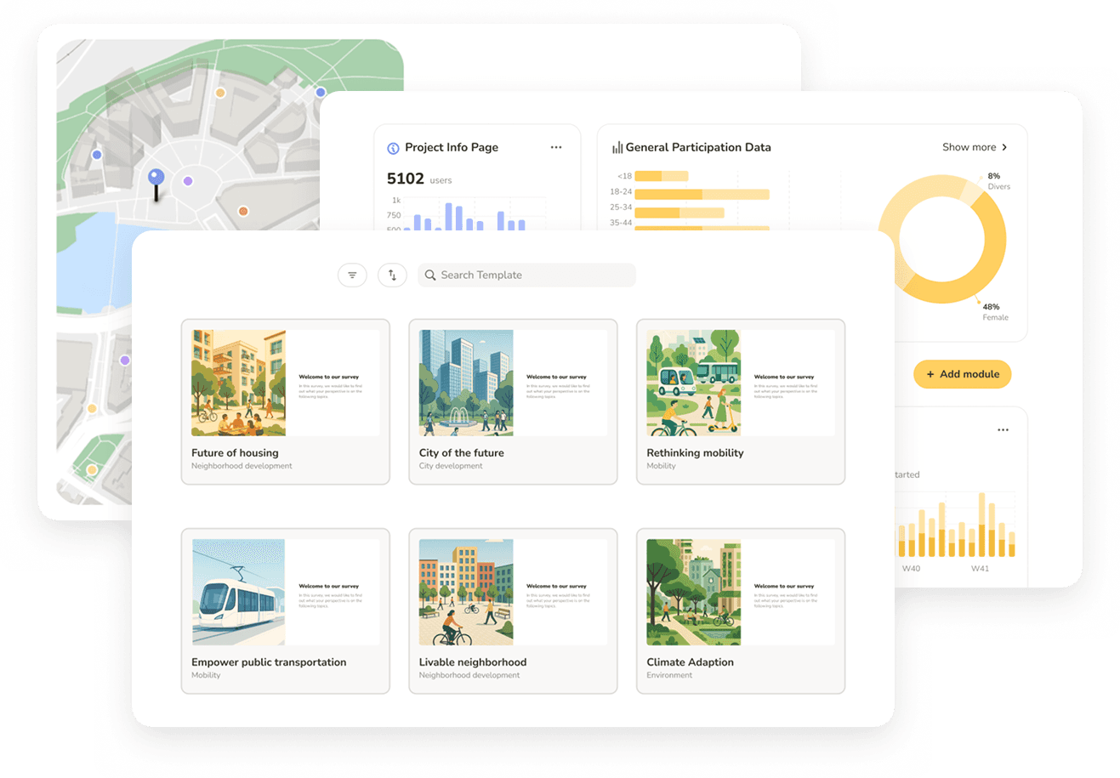Toggle the sort order icon beside filter
1120x778 pixels.
pyautogui.click(x=392, y=275)
